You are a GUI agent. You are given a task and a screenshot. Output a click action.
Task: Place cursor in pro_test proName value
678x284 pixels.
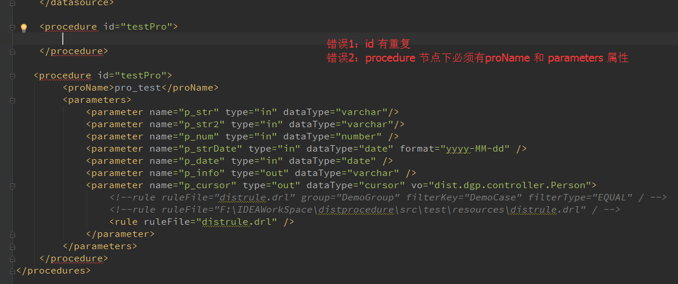pos(137,88)
